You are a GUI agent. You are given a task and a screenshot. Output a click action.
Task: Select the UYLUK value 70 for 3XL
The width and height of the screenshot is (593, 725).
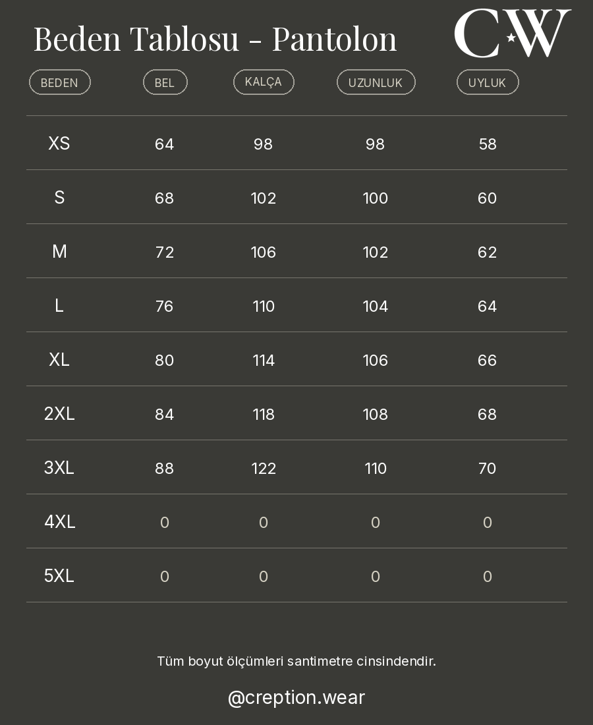click(488, 469)
